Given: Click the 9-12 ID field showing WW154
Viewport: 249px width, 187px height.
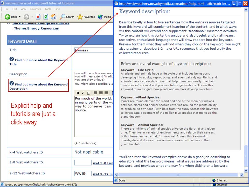Looking at the screenshot, I should [83, 174].
